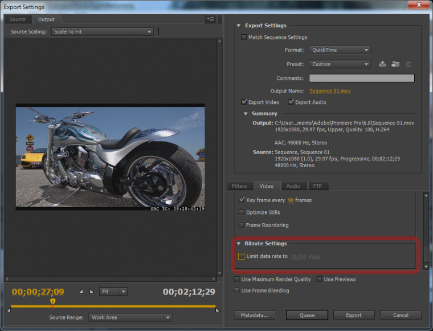Enable Match Sequence Settings checkbox

pyautogui.click(x=244, y=38)
